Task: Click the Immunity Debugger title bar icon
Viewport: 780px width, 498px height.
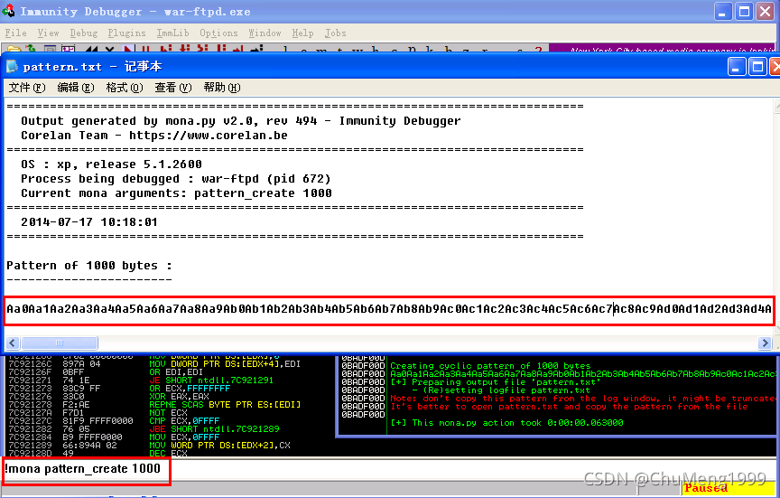Action: pos(8,11)
